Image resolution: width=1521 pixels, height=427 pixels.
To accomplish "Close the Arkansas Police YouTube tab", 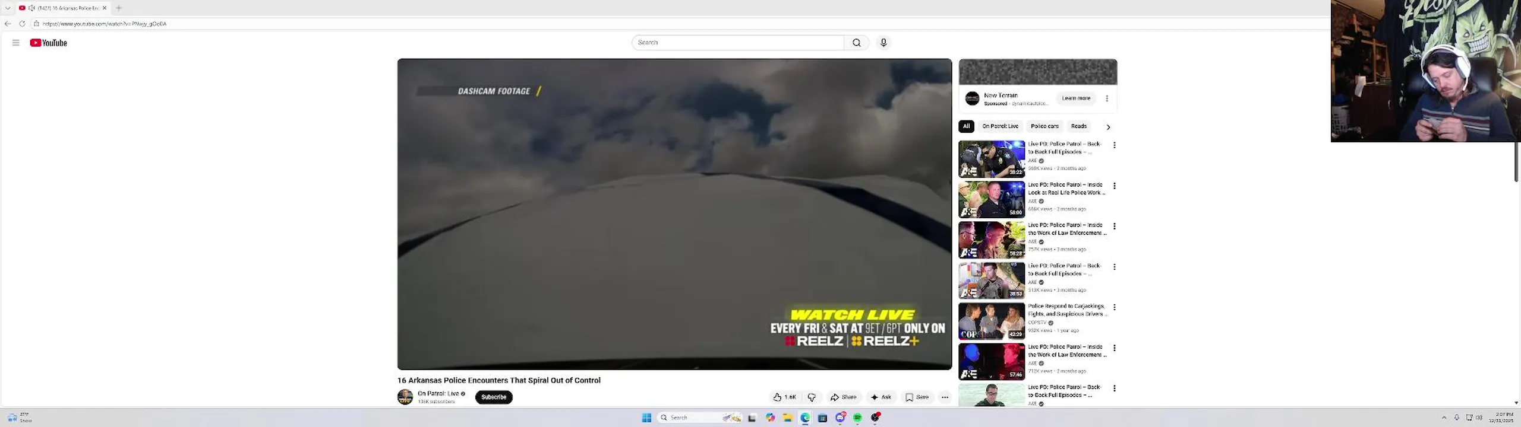I will coord(105,8).
